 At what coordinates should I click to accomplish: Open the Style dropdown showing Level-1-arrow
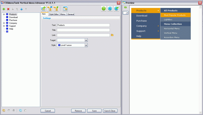point(86,45)
